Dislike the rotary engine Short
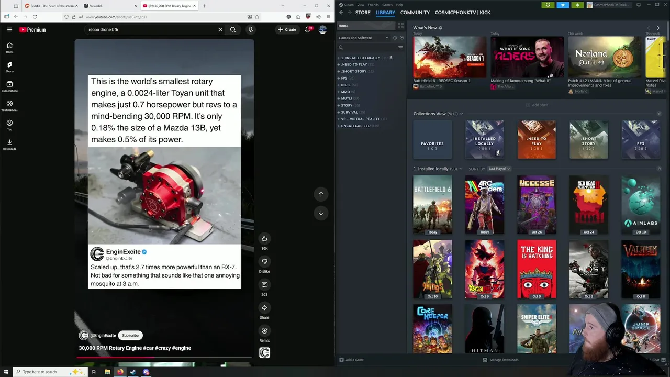 coord(264,261)
